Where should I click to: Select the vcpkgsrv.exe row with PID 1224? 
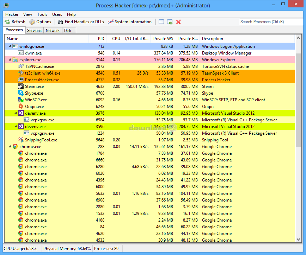tap(149, 133)
